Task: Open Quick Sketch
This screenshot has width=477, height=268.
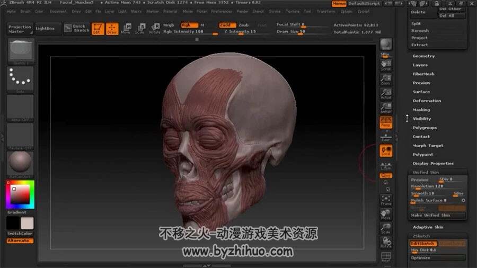Action: click(77, 28)
